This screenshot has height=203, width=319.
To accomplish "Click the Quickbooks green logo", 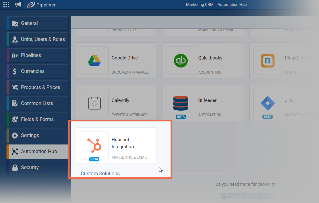I will pyautogui.click(x=181, y=61).
